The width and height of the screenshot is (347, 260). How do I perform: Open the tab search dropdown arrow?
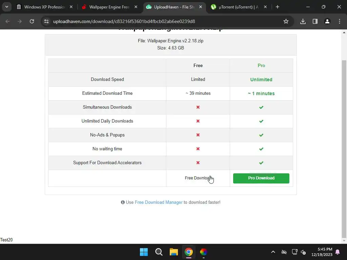[7, 7]
